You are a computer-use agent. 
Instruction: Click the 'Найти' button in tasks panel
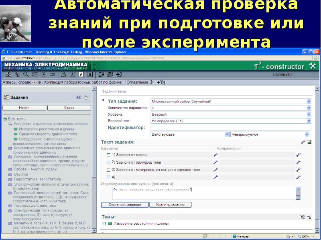[24, 108]
